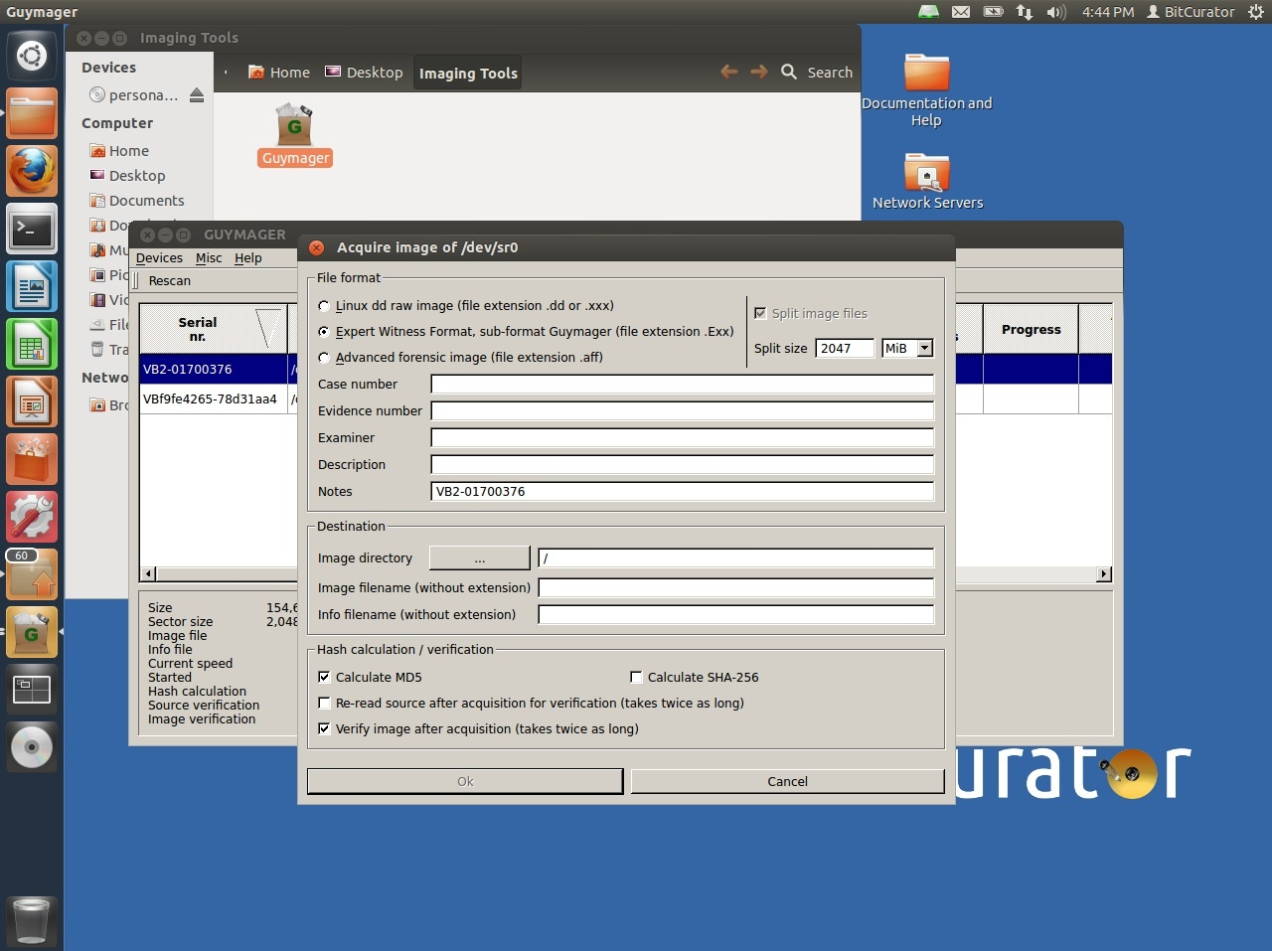
Task: Eject the persona device in sidebar
Action: click(x=197, y=95)
